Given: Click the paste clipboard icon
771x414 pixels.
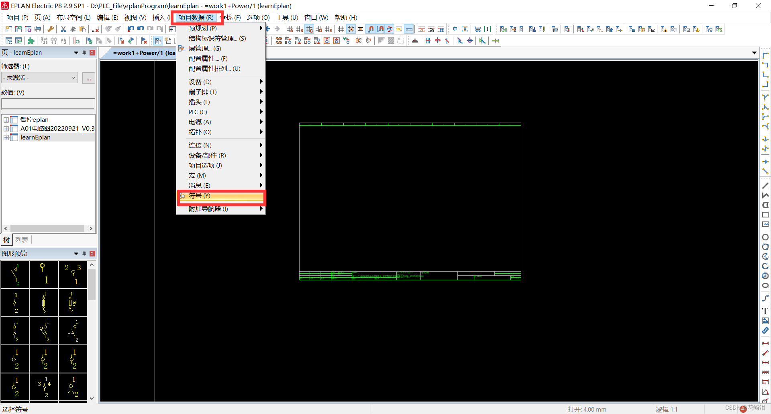Looking at the screenshot, I should coord(83,29).
